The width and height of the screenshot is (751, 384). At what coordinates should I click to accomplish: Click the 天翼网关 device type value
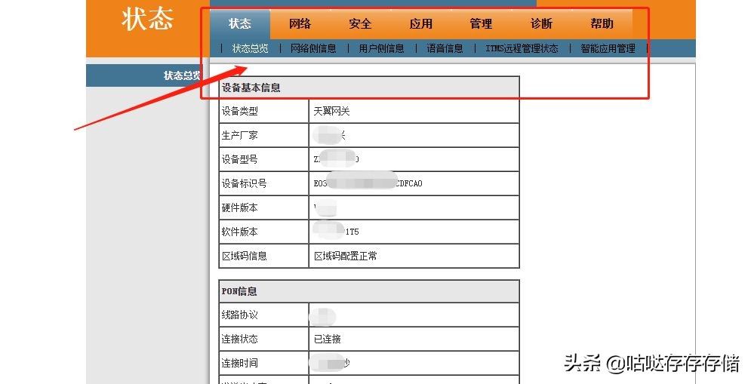coord(331,111)
